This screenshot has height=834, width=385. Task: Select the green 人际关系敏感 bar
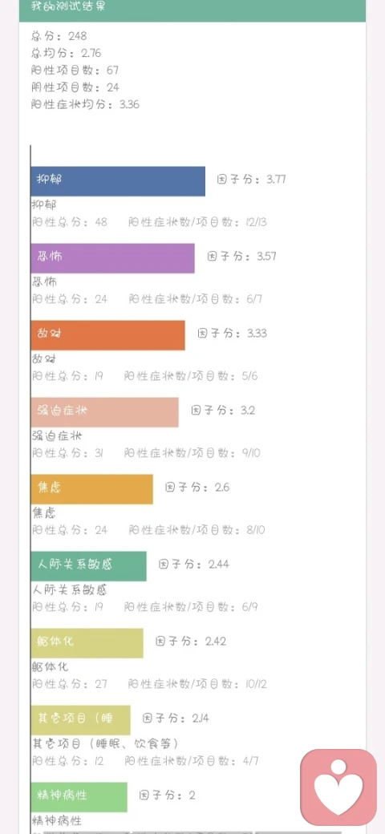(89, 566)
